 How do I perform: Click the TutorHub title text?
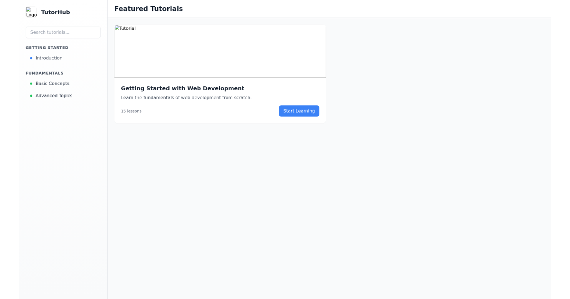pyautogui.click(x=56, y=12)
